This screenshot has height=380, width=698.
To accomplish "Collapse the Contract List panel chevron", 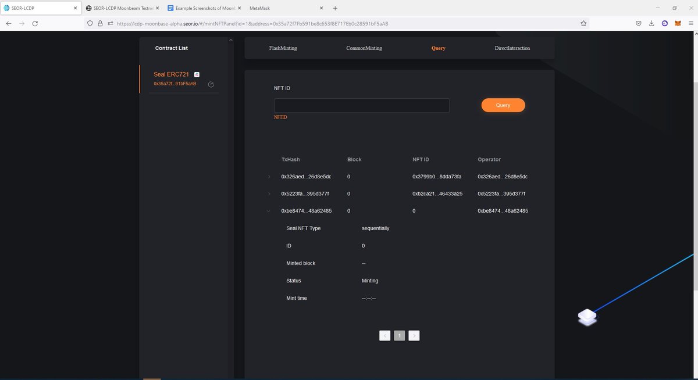I will (x=230, y=40).
